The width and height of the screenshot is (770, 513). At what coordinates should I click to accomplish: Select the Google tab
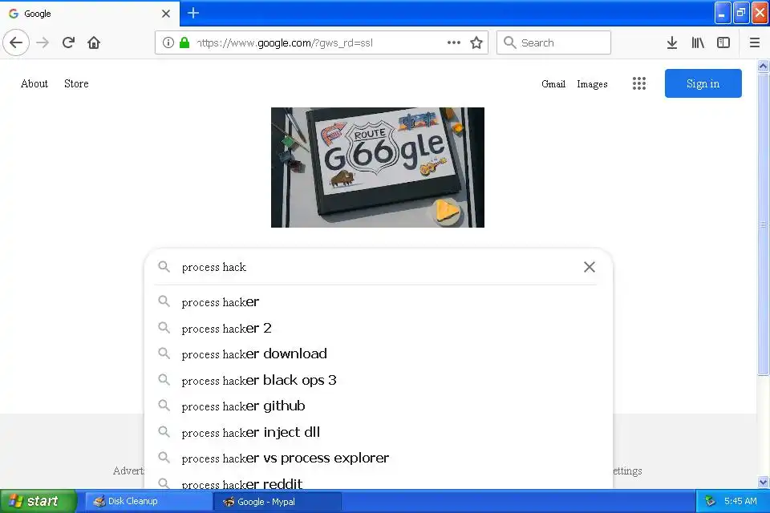90,14
